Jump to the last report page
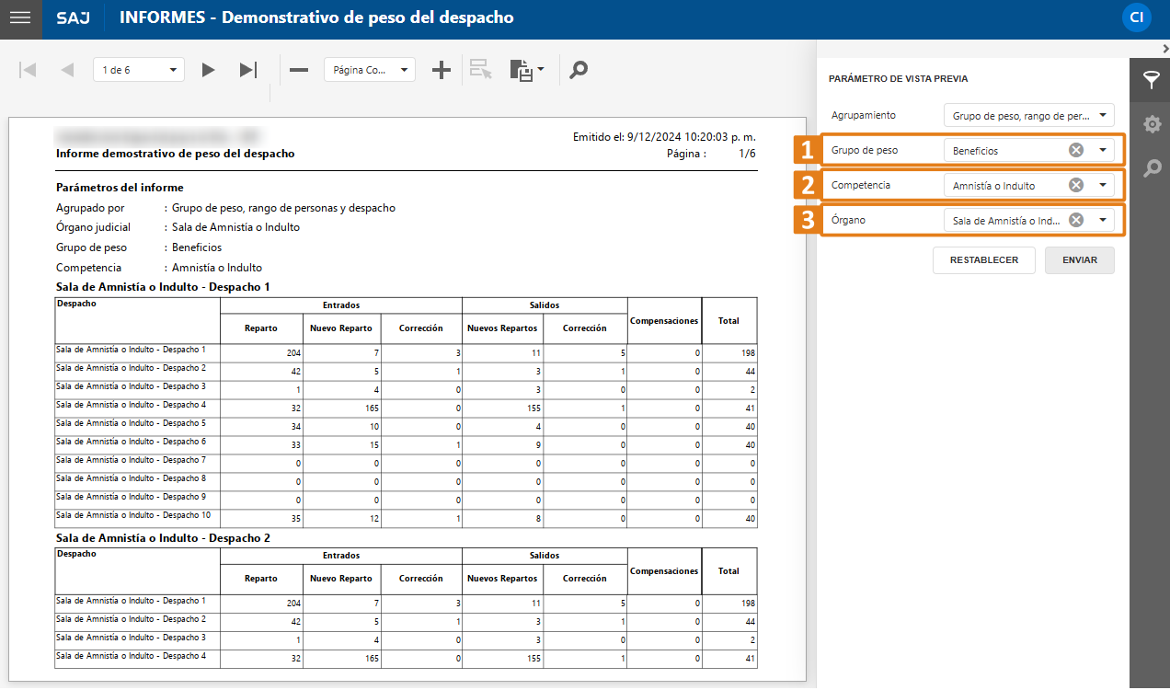The image size is (1170, 690). click(248, 70)
